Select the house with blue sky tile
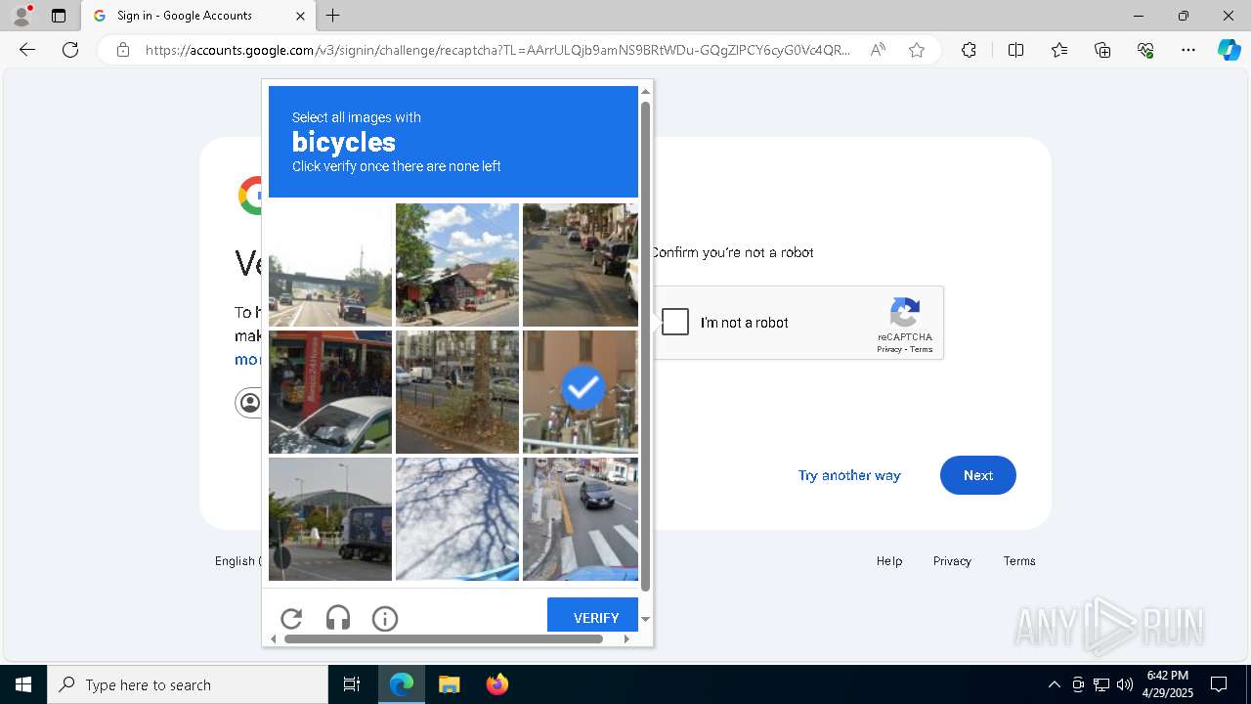Image resolution: width=1251 pixels, height=704 pixels. 457,265
